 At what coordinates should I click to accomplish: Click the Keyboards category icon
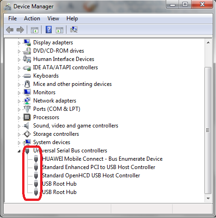(27, 76)
